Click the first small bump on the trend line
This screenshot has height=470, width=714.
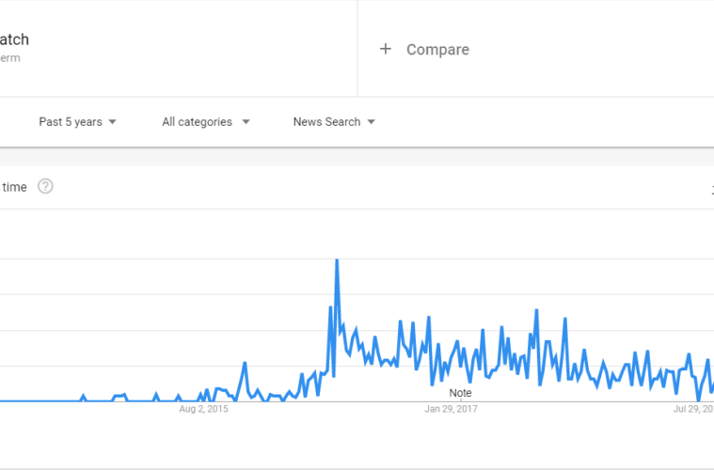83,397
